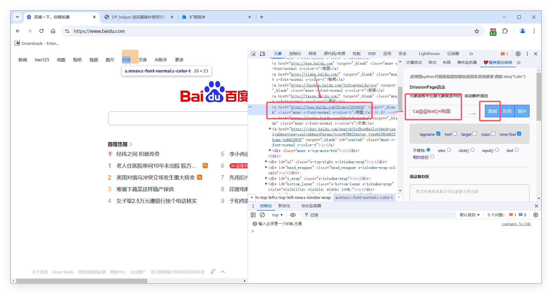This screenshot has width=552, height=294.
Task: Activate DevTools element inspector picker
Action: 253,54
